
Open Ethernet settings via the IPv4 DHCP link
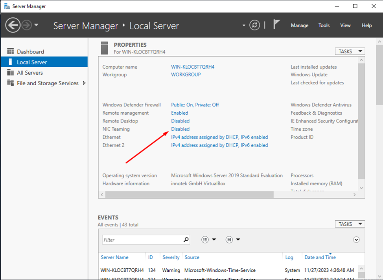tap(219, 137)
